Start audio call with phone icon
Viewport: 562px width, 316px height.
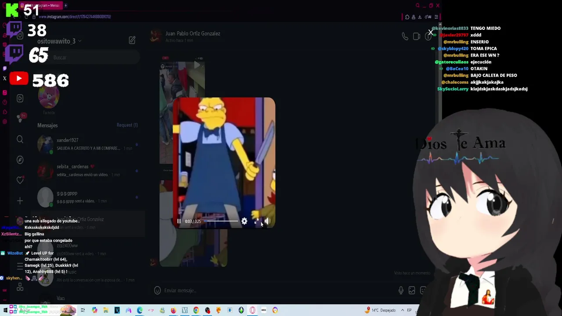405,36
